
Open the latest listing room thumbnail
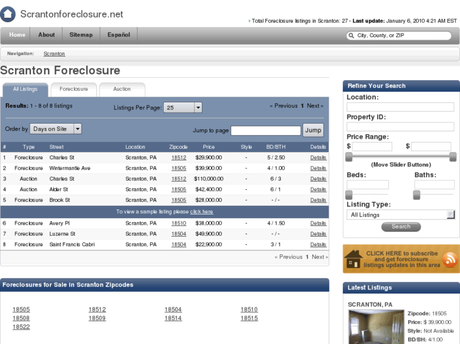point(376,327)
